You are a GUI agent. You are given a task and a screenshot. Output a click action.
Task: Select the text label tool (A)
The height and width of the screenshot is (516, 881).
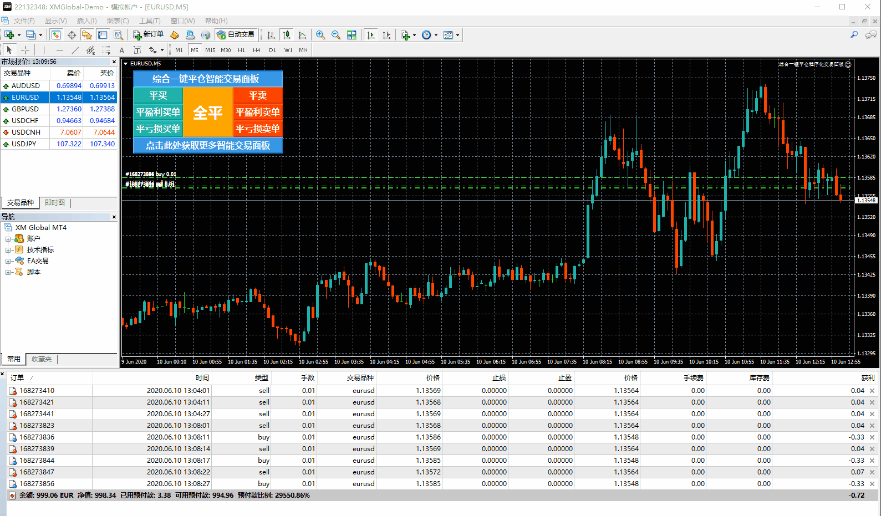click(x=122, y=50)
